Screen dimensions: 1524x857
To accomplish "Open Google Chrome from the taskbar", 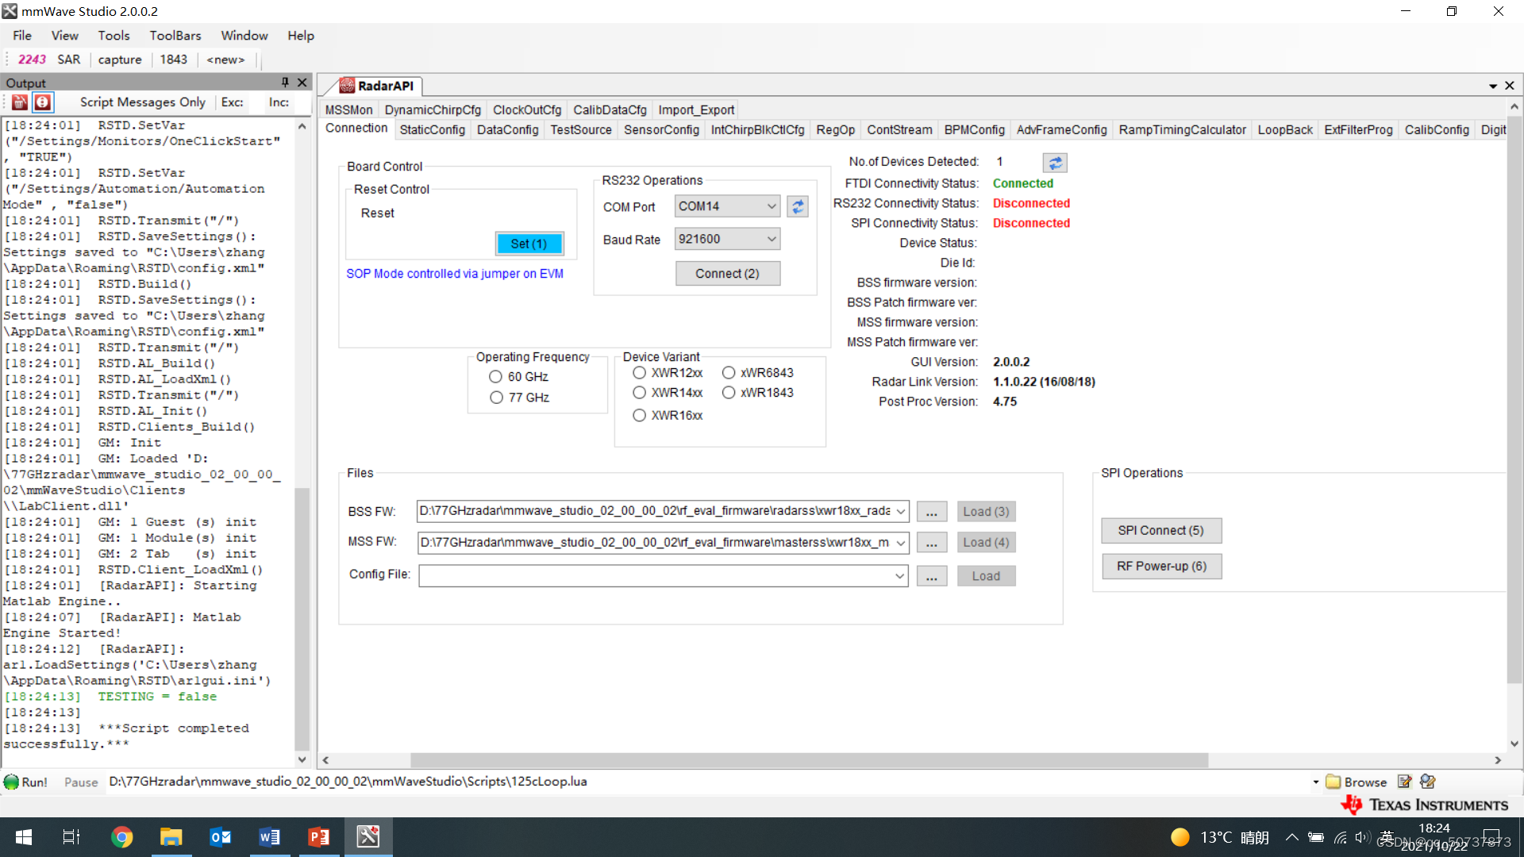I will coord(121,837).
